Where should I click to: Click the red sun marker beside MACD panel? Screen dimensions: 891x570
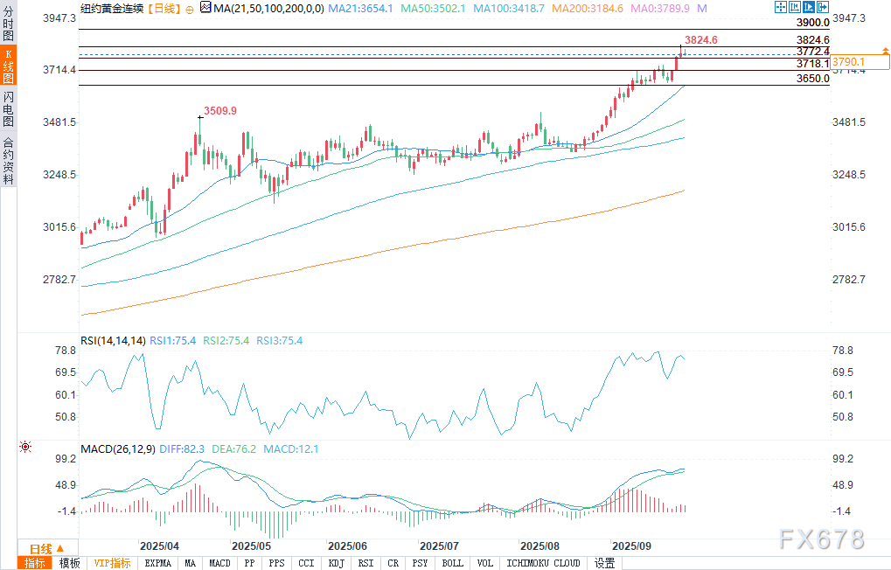(x=25, y=447)
